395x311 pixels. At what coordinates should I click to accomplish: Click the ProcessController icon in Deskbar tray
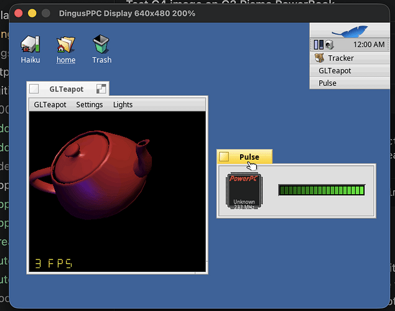[318, 45]
